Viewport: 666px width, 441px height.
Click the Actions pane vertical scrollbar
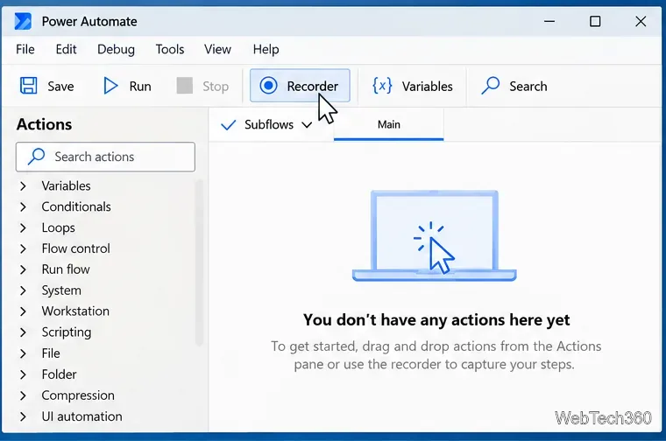coord(199,262)
